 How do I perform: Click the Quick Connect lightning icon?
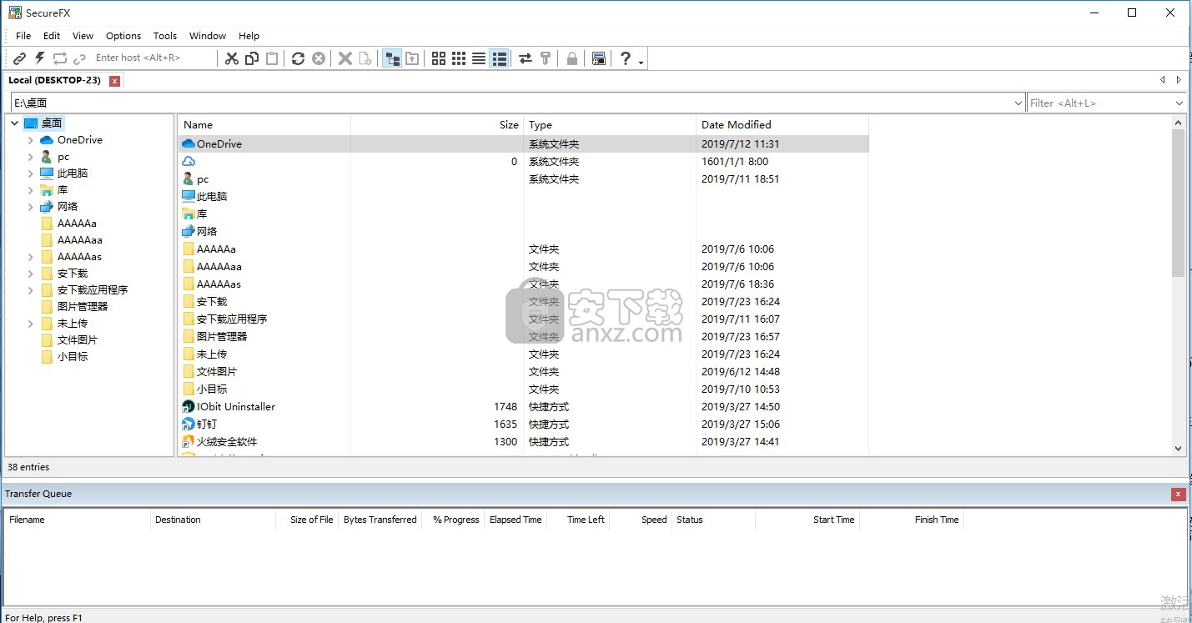click(x=39, y=58)
